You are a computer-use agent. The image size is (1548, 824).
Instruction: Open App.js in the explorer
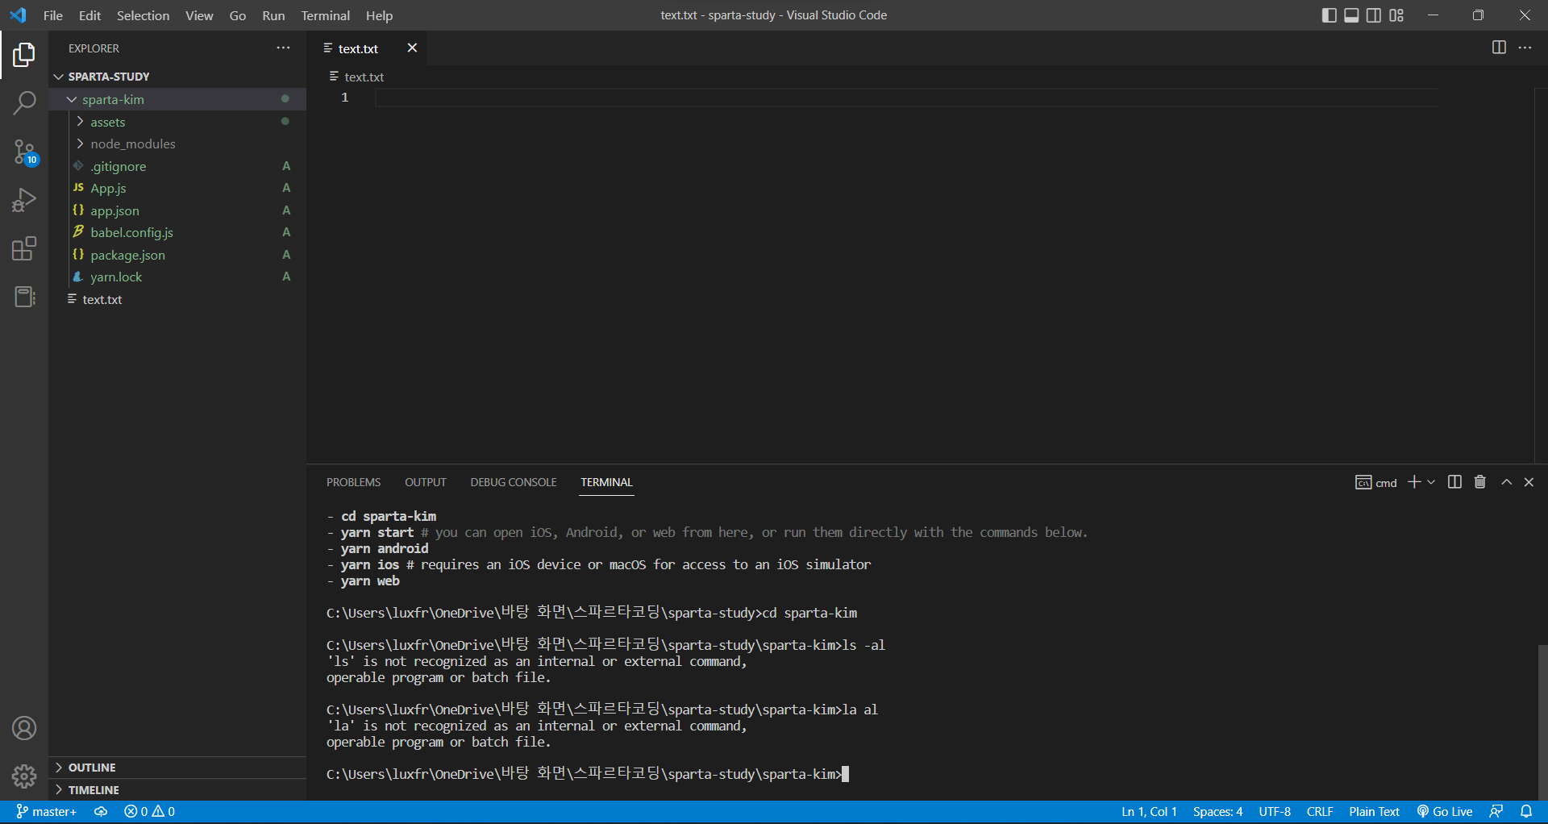click(x=177, y=188)
